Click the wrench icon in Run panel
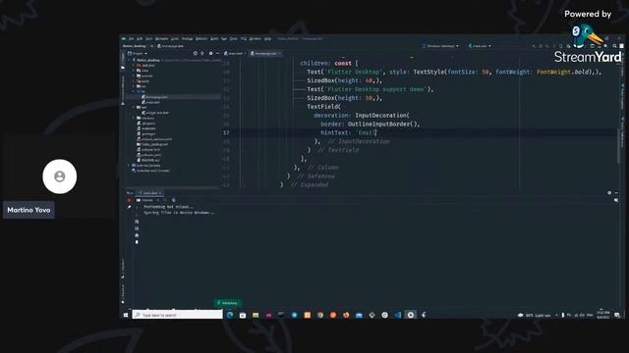 (129, 207)
